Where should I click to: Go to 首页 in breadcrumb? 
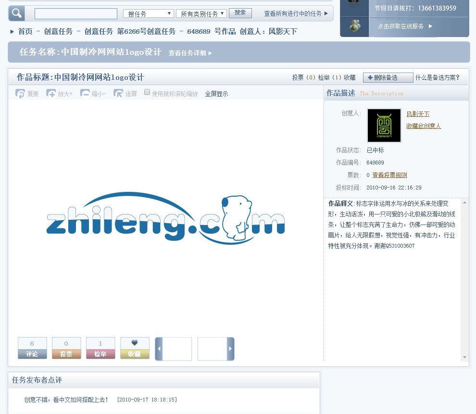(25, 32)
